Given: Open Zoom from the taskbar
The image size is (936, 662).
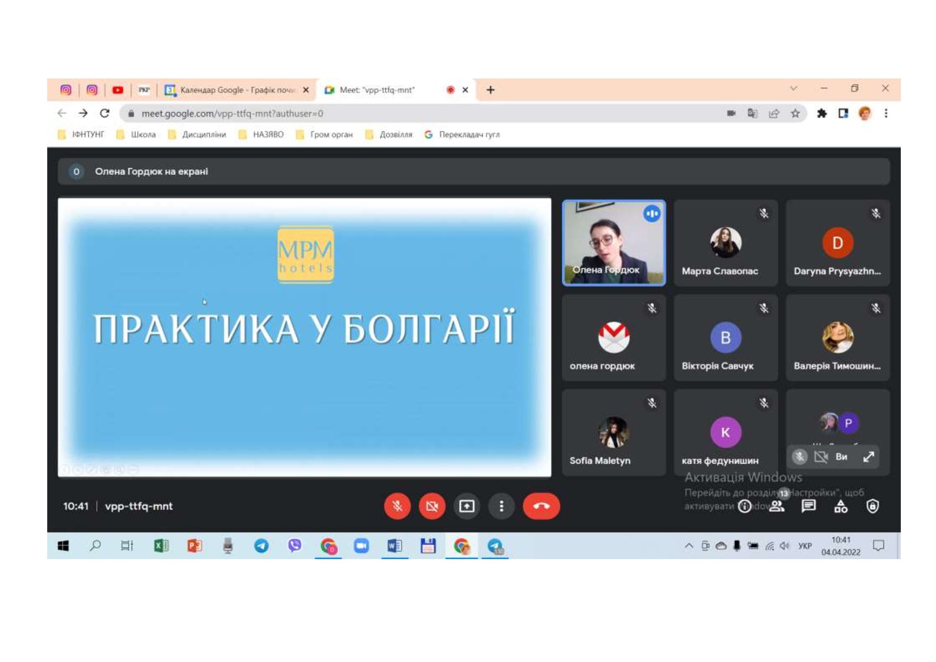Looking at the screenshot, I should (361, 546).
